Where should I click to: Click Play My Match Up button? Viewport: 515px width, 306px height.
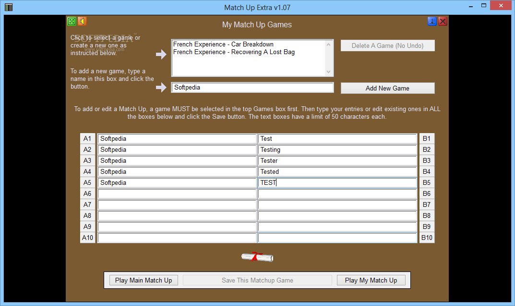(x=371, y=280)
